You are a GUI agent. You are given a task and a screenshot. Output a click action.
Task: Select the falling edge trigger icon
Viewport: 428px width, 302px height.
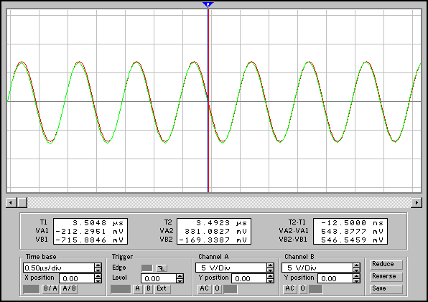point(162,268)
